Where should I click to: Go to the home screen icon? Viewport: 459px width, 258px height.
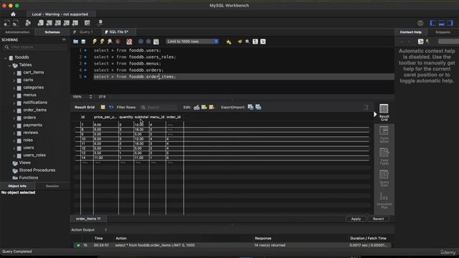[13, 14]
